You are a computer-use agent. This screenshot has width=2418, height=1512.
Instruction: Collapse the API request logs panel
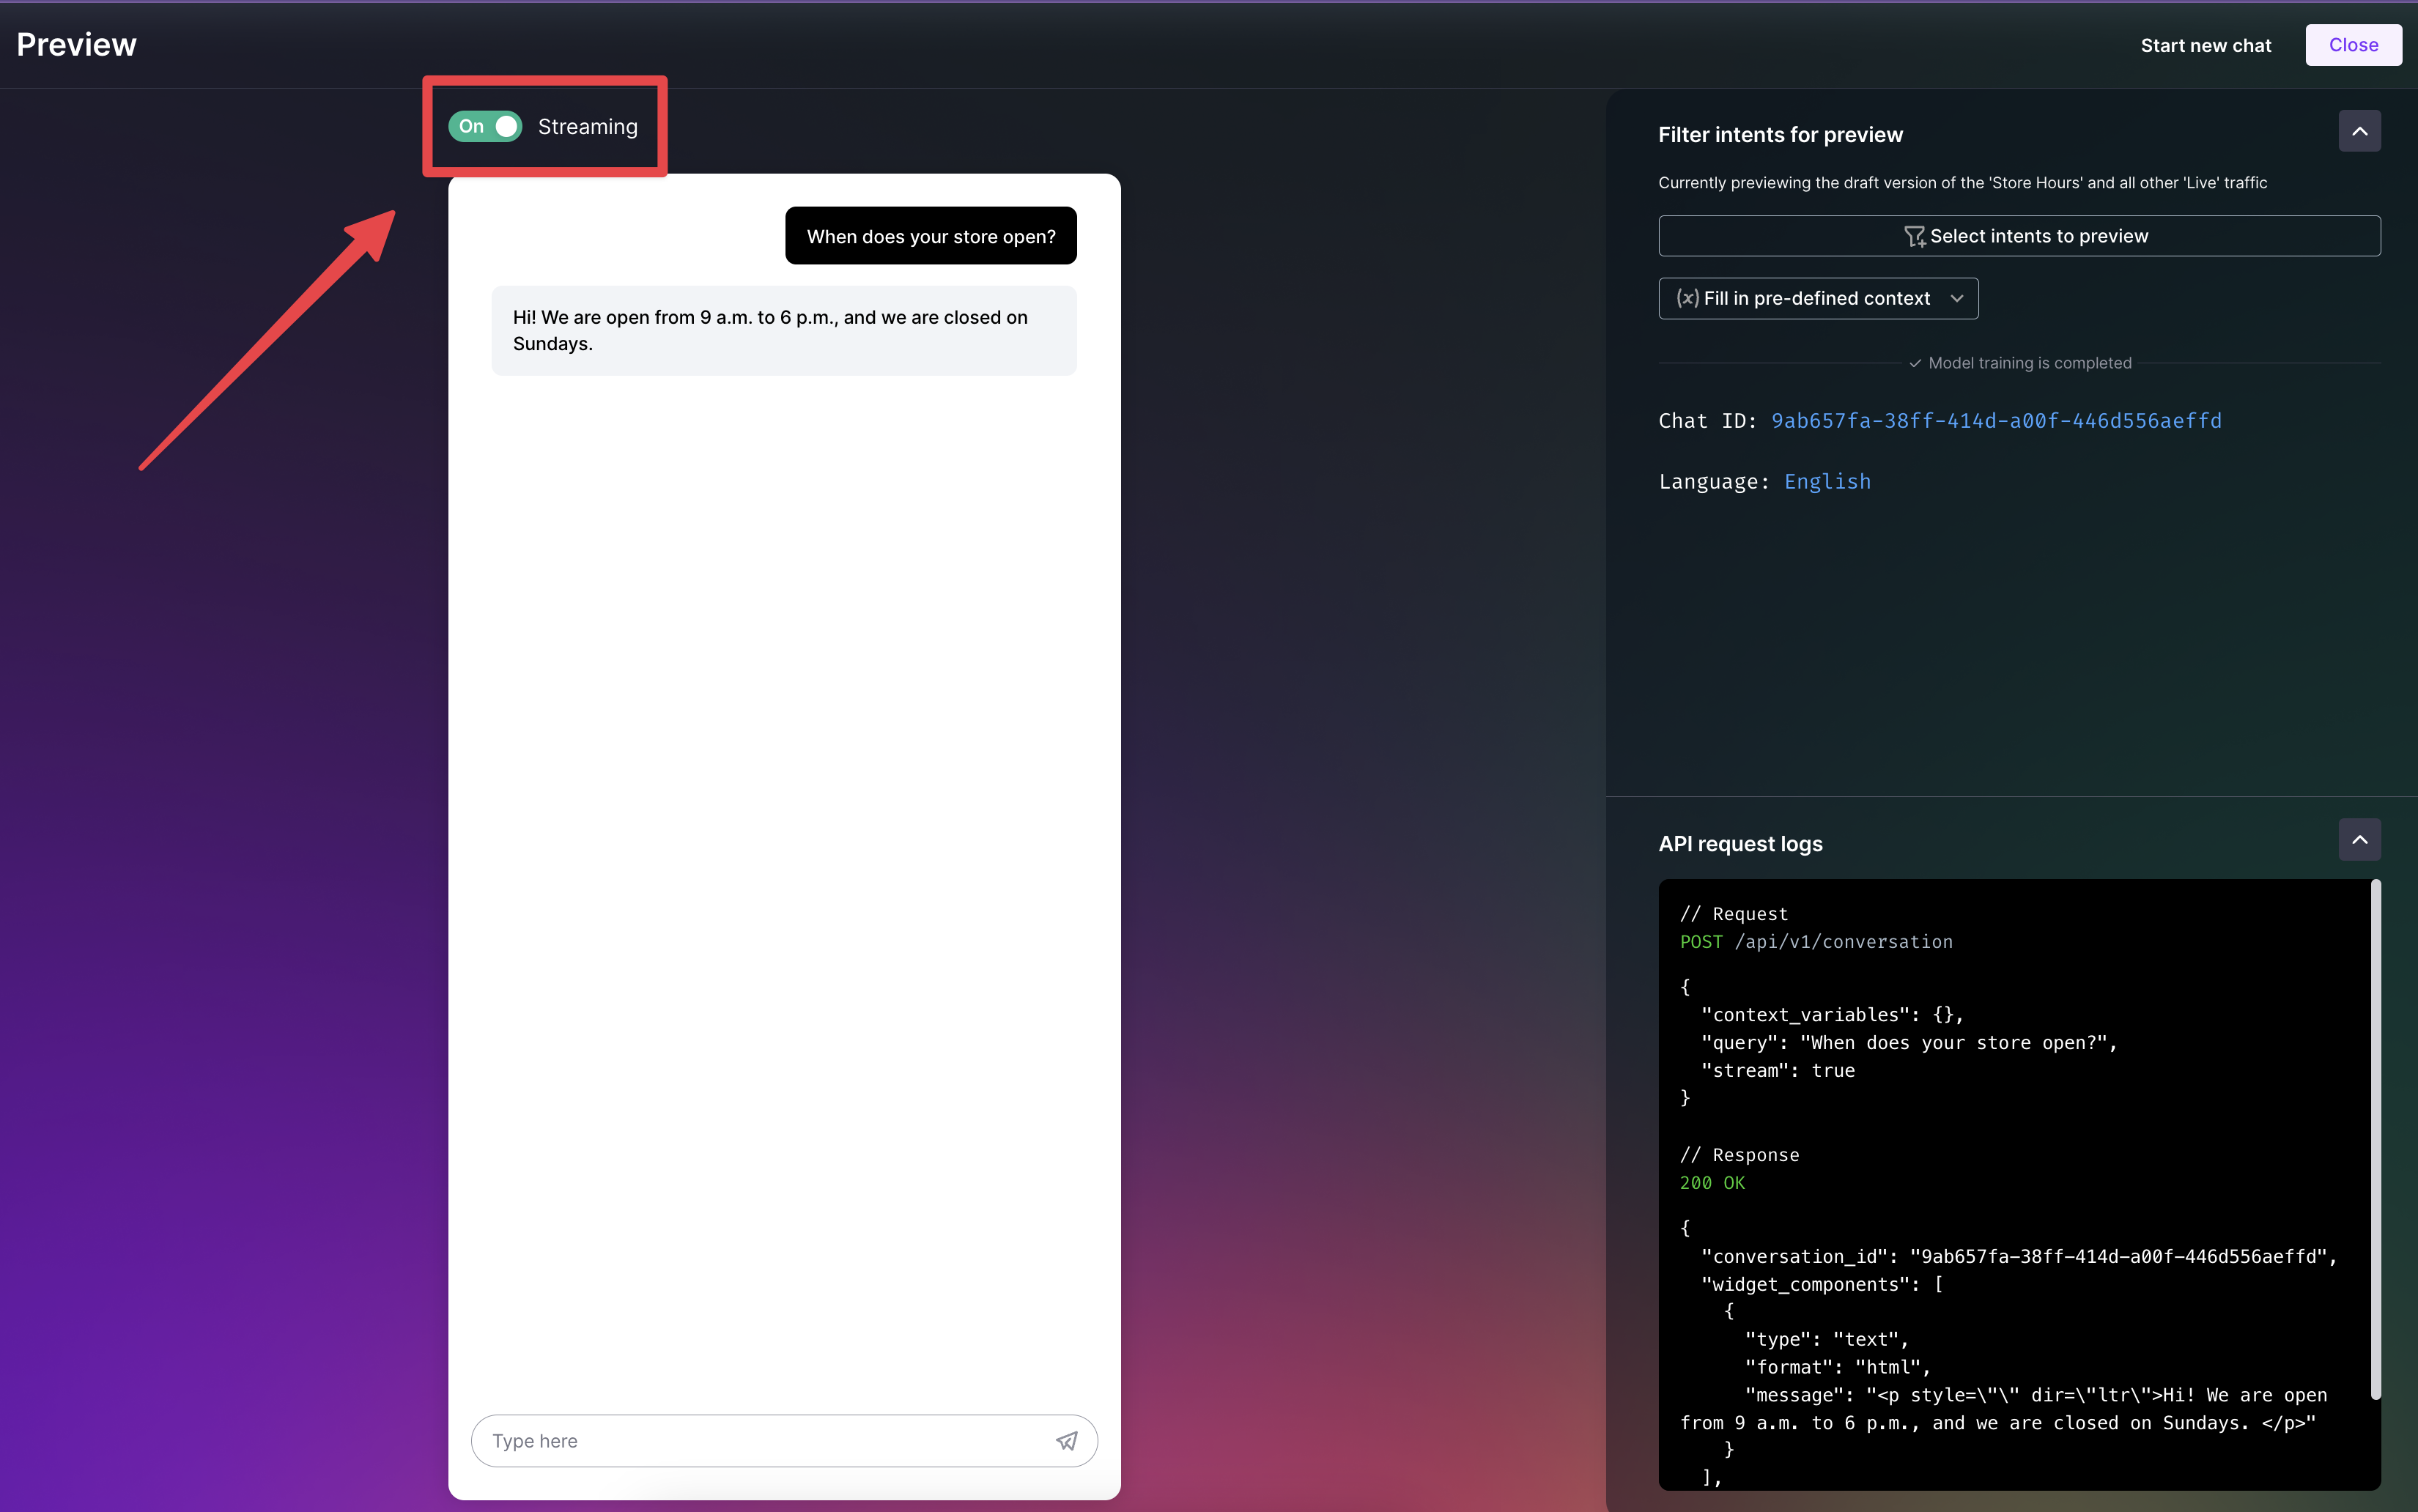[x=2359, y=840]
